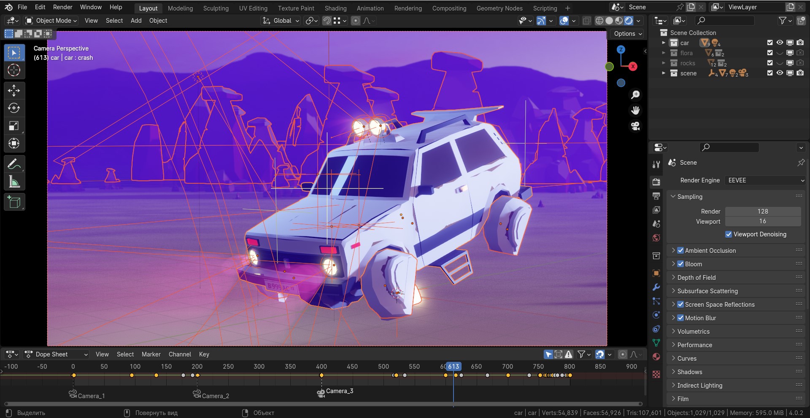Expand the rocks collection in outliner
The height and width of the screenshot is (418, 810).
click(664, 63)
